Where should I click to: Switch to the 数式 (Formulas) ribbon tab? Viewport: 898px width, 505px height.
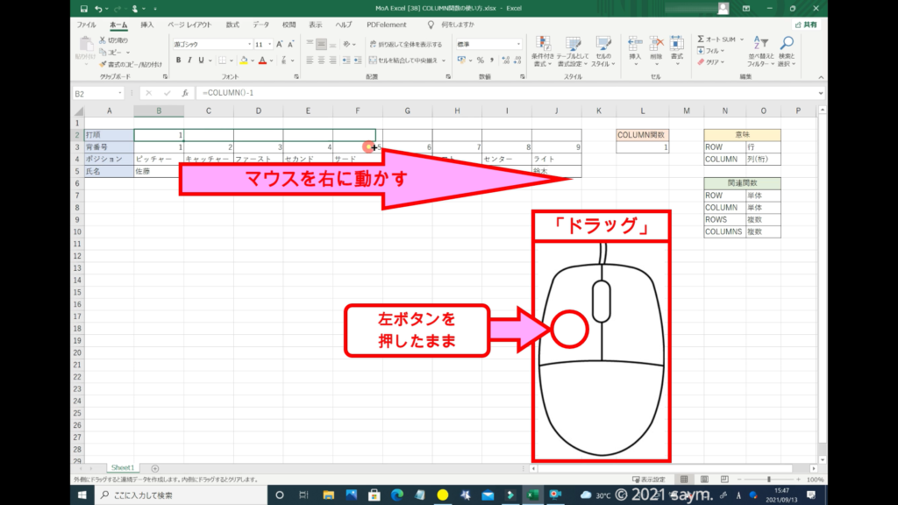232,25
